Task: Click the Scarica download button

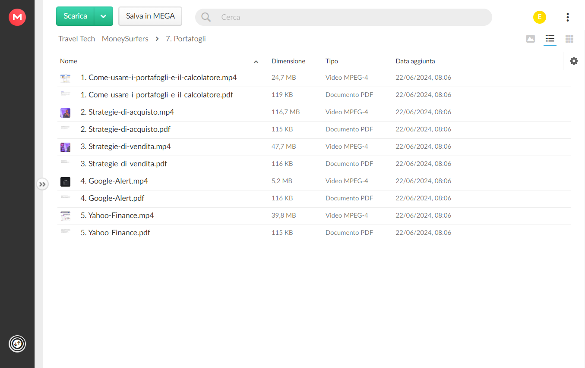Action: tap(76, 16)
